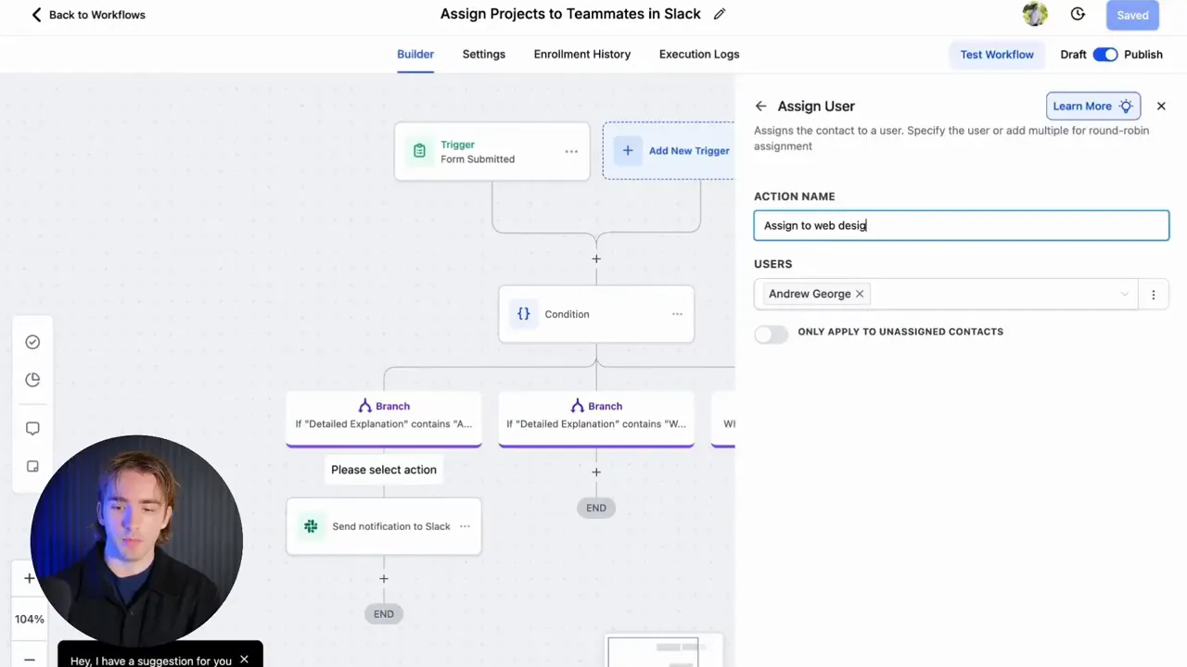Open user avatar profile picture
Viewport: 1187px width, 667px height.
coord(1035,14)
